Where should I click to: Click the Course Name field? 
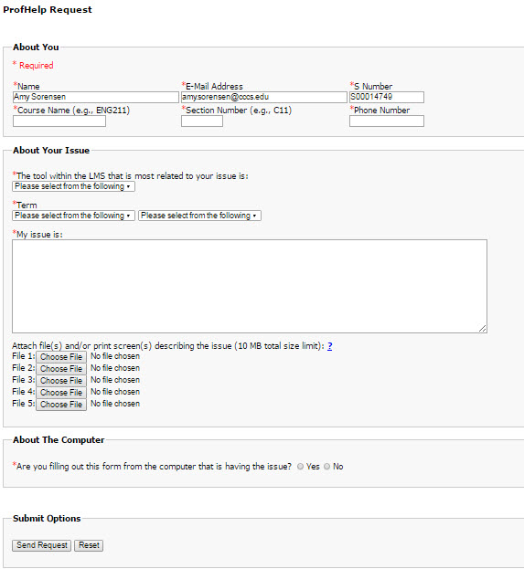click(59, 121)
